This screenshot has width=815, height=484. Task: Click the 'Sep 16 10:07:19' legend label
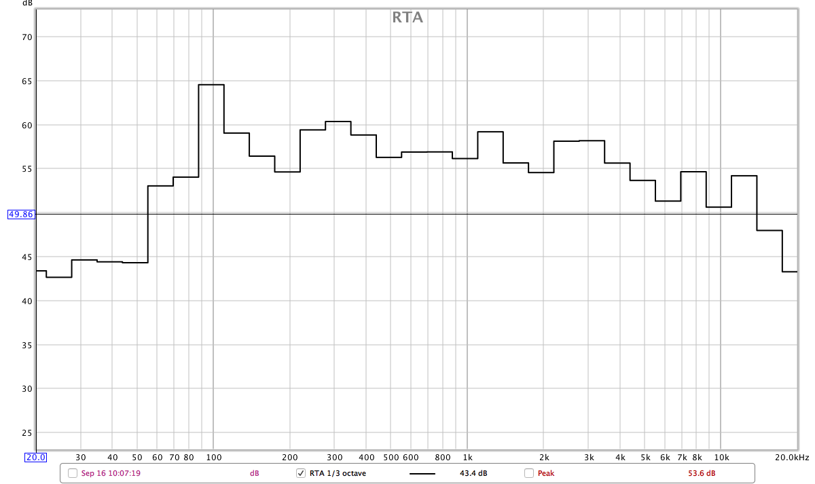(111, 473)
